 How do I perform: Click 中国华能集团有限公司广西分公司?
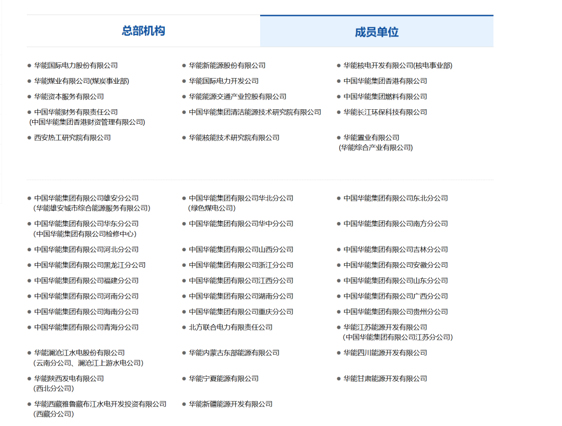pos(395,296)
